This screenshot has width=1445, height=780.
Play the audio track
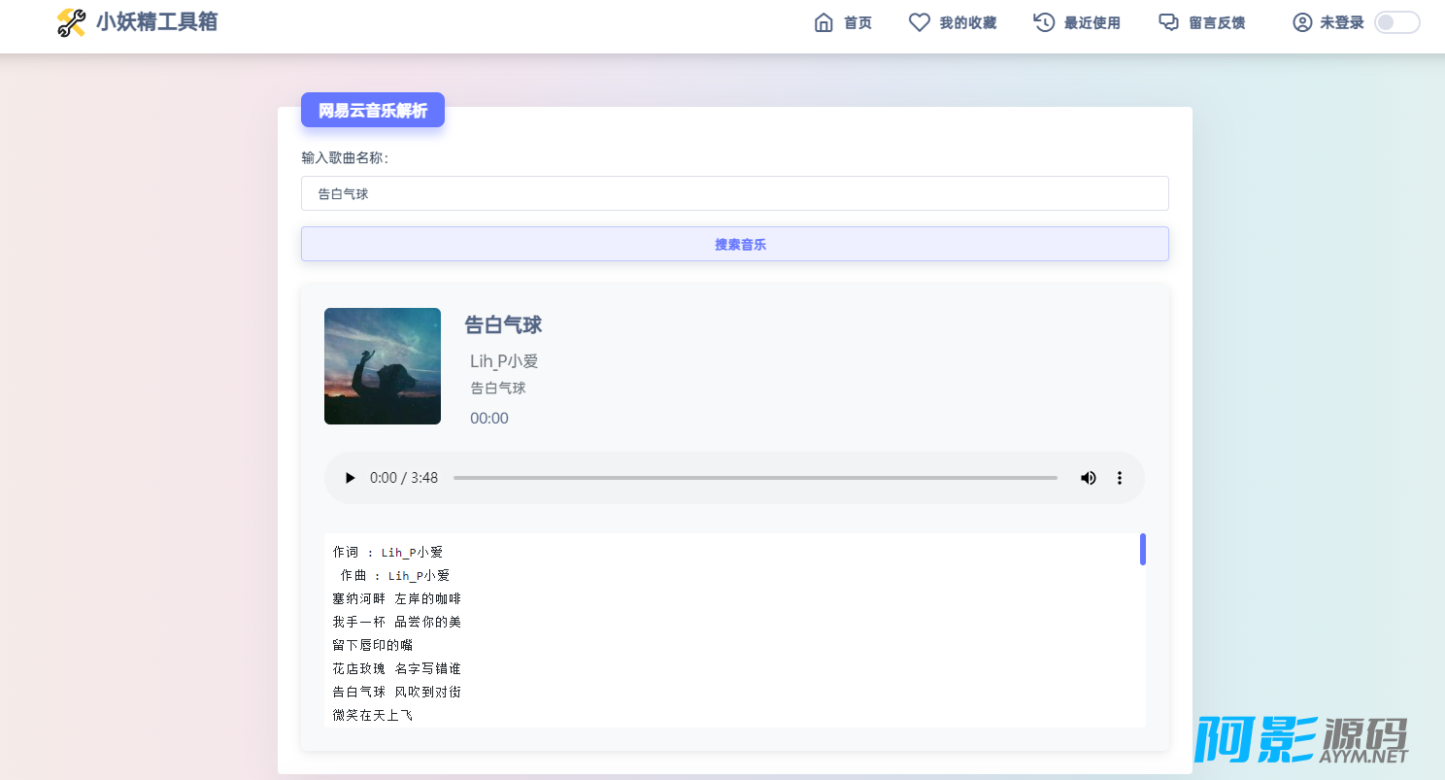[x=351, y=478]
